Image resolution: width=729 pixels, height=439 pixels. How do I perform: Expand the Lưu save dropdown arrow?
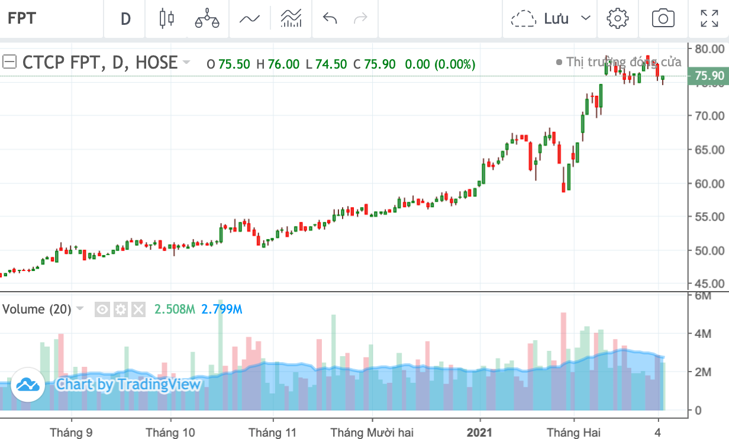tap(586, 18)
